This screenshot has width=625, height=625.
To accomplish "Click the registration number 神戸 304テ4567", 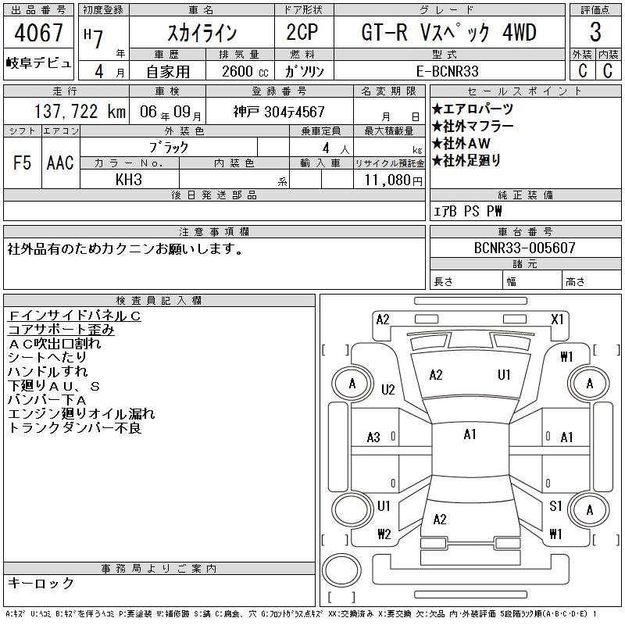I will coord(279,112).
